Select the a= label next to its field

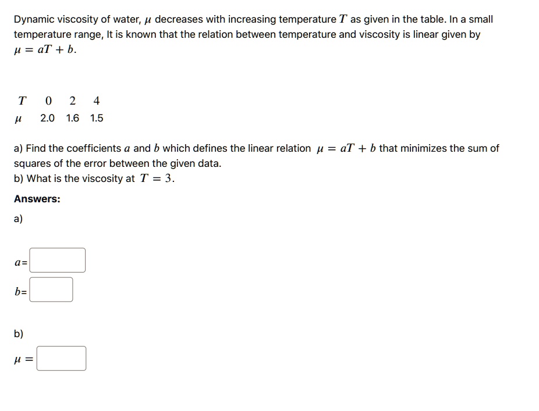tap(20, 263)
